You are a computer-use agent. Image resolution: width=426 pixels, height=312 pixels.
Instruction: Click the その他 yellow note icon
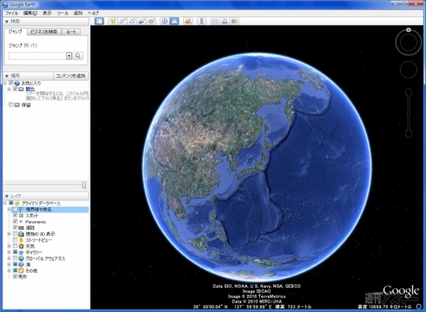point(21,271)
